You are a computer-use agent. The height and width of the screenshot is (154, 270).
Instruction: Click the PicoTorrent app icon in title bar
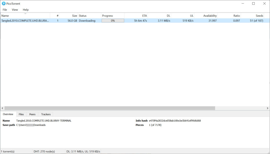click(4, 4)
